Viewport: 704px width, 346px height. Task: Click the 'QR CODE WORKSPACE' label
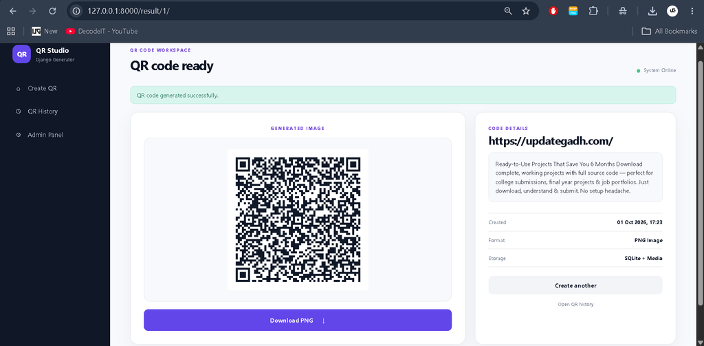pyautogui.click(x=160, y=50)
